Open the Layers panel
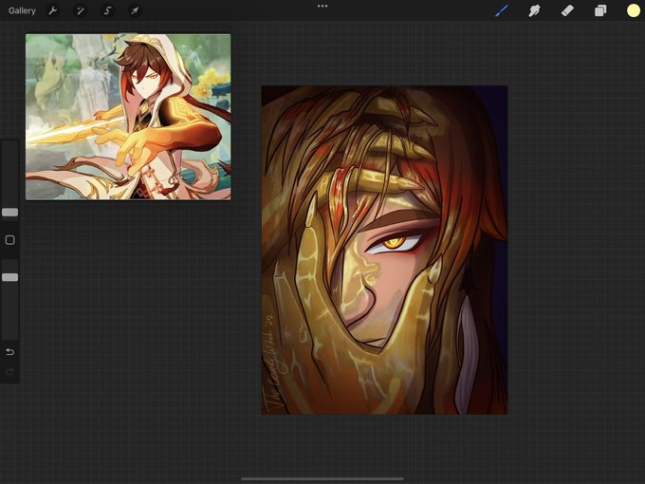Image resolution: width=645 pixels, height=484 pixels. pyautogui.click(x=600, y=10)
